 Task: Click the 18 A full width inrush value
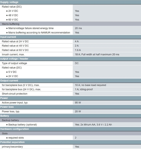(x=97, y=54)
